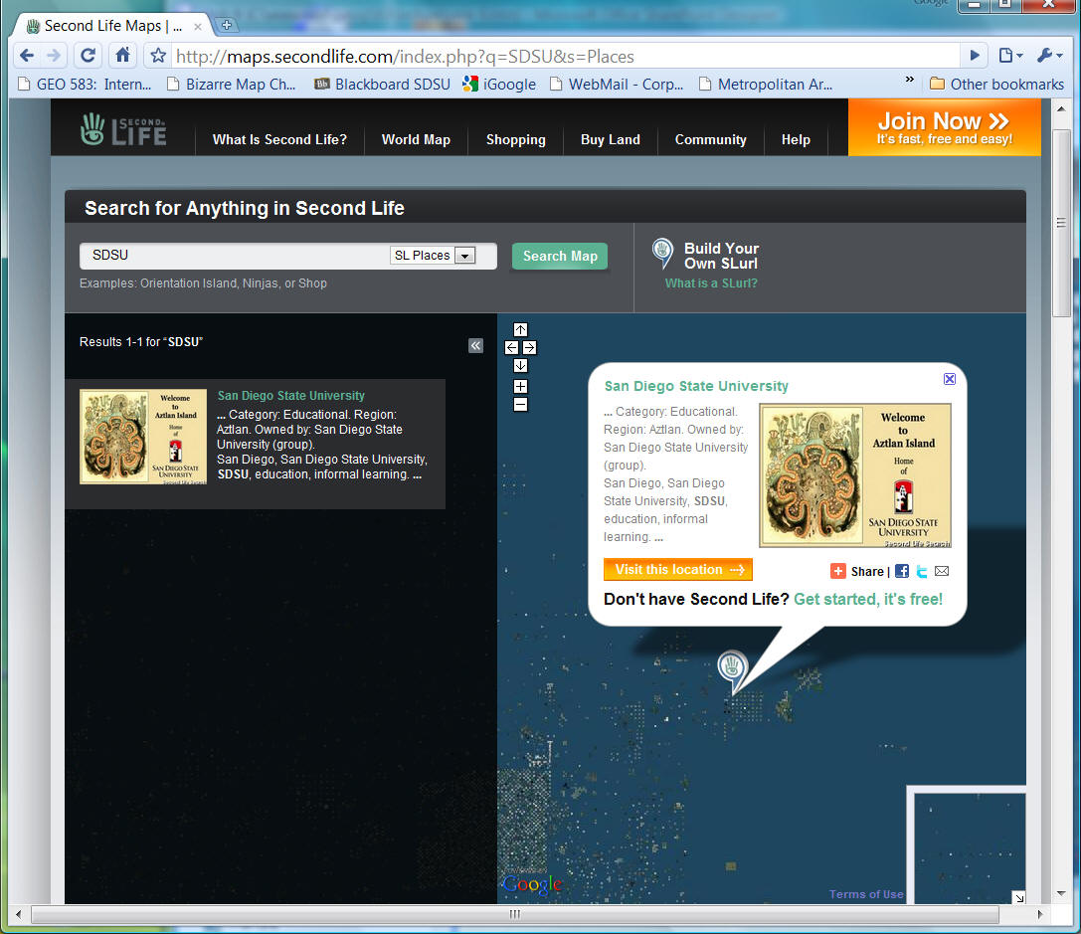Click the address bar URL field
1081x934 pixels.
(565, 56)
